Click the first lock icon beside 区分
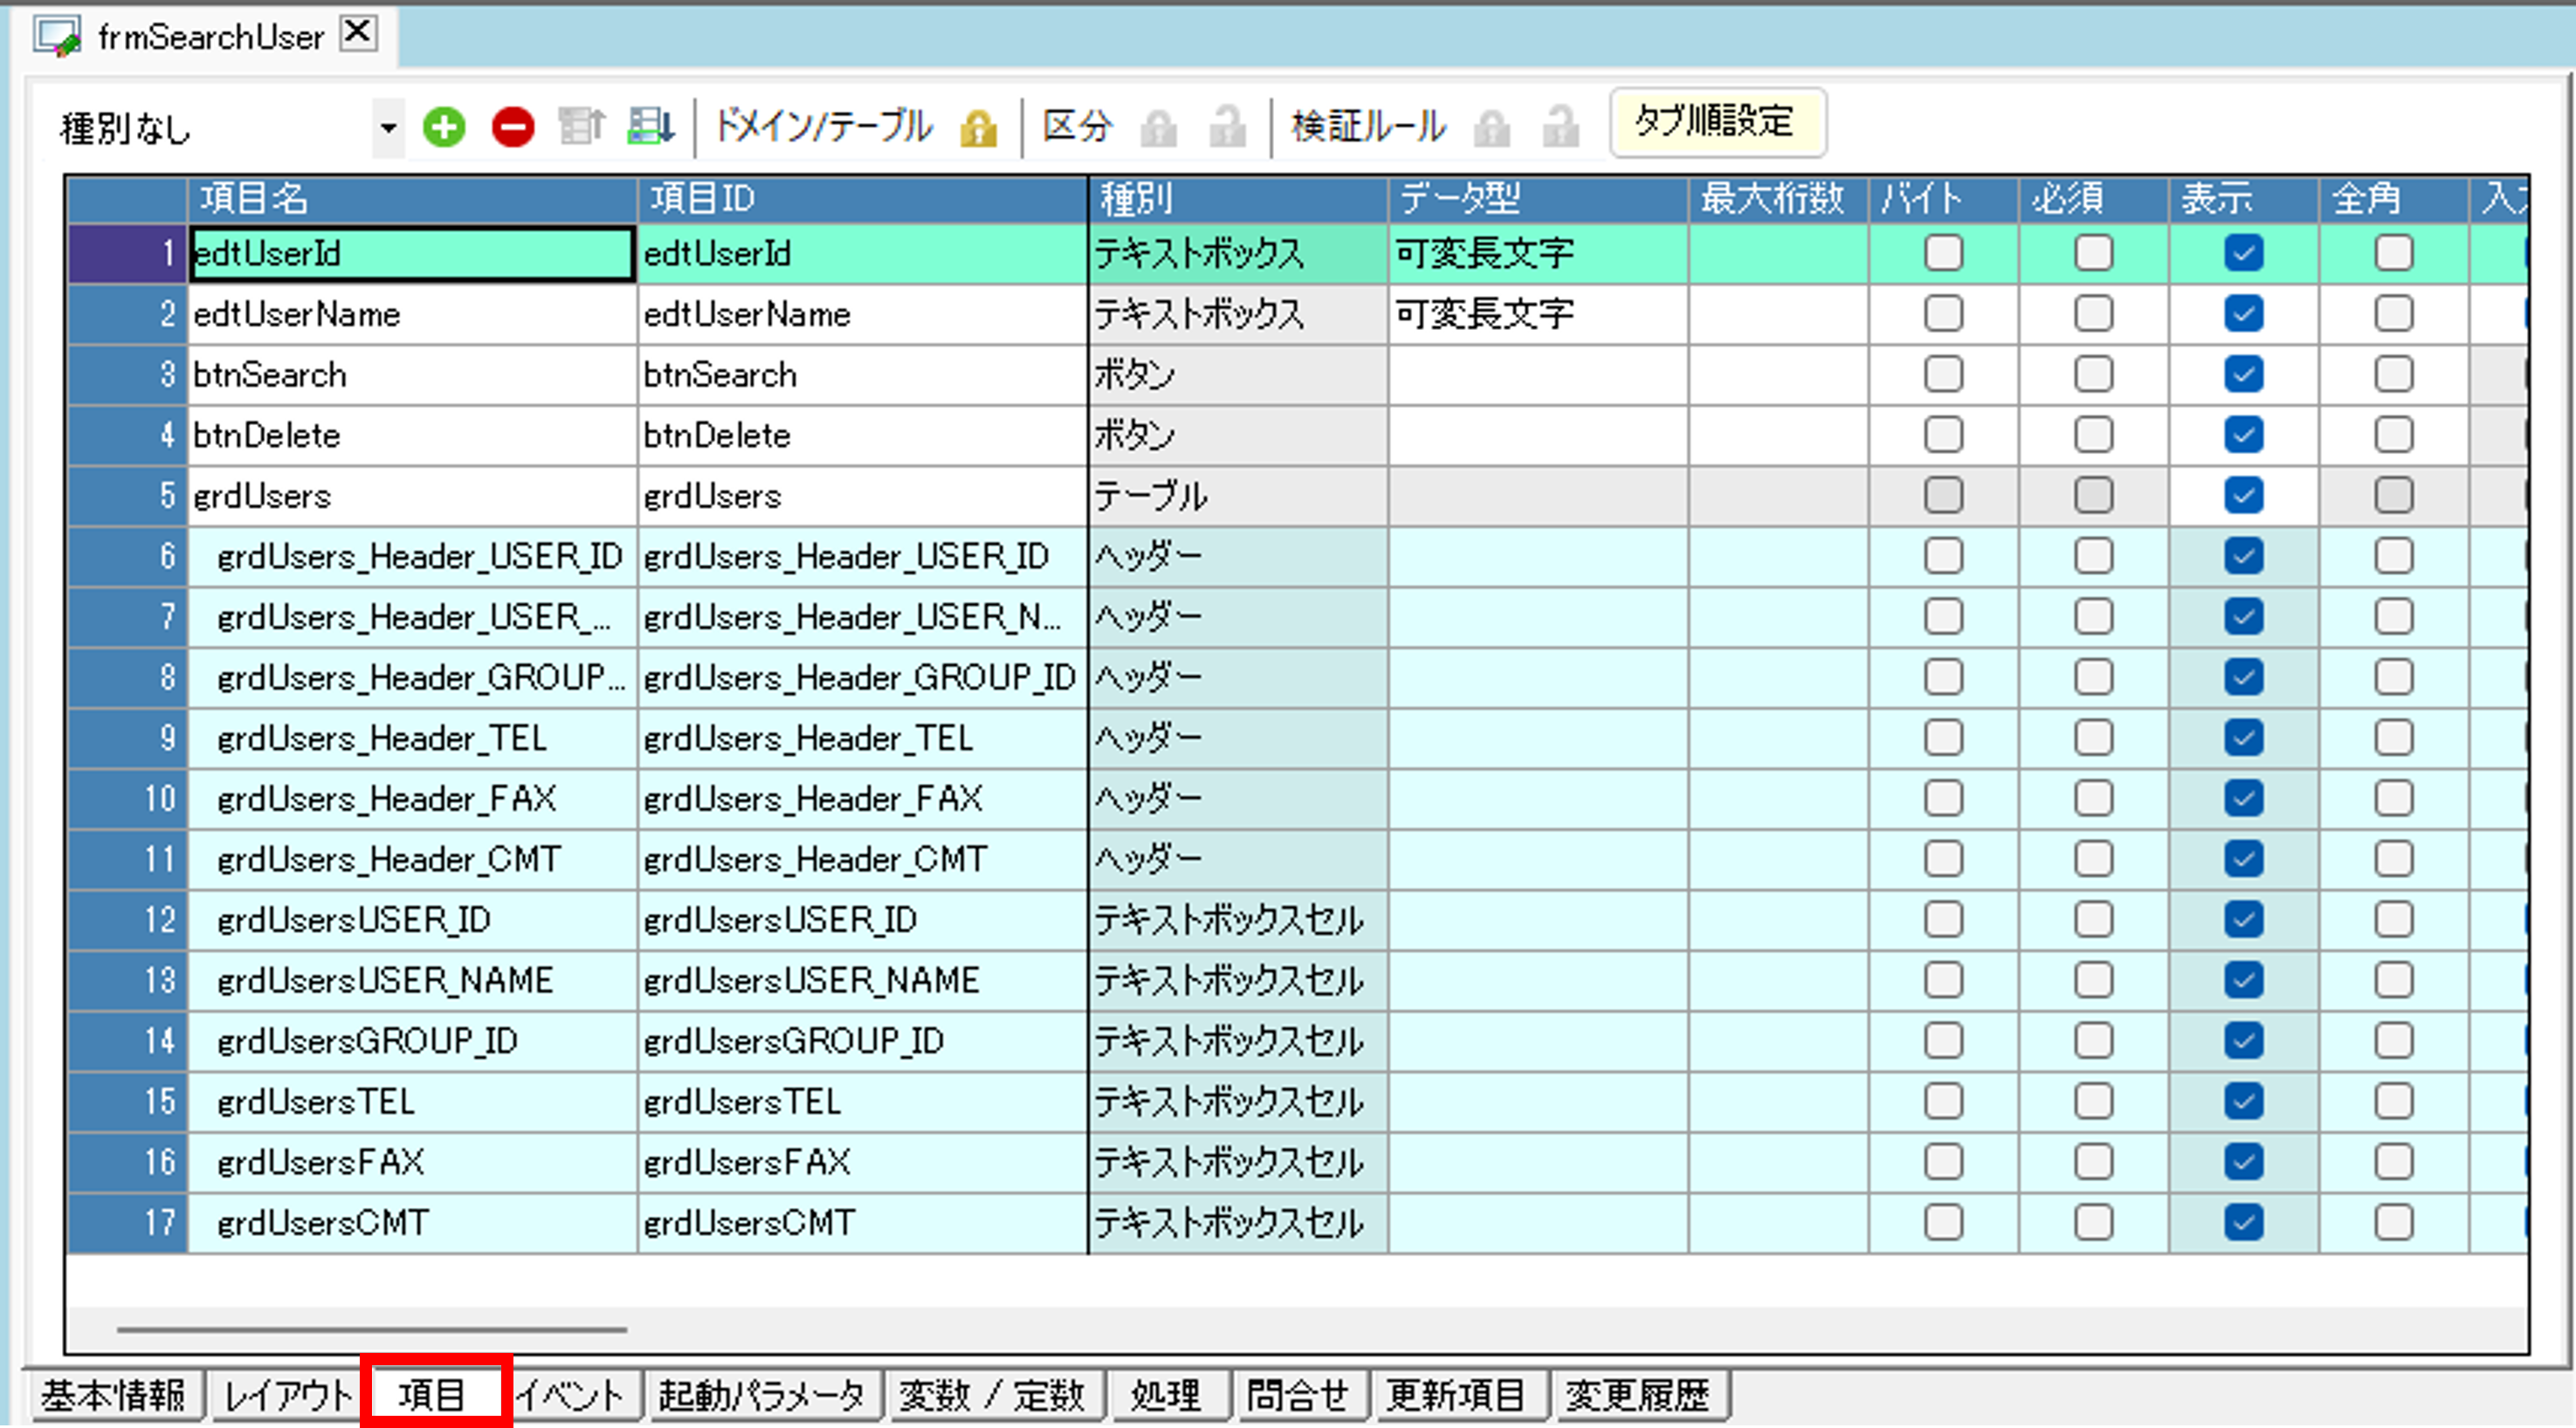The height and width of the screenshot is (1428, 2576). 1158,129
